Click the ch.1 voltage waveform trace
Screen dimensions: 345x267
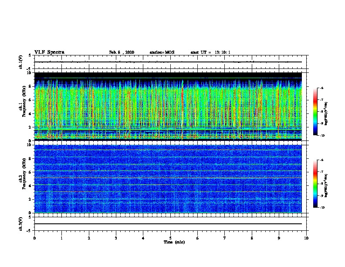point(168,62)
